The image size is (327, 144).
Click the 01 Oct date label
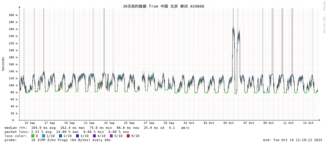189,123
